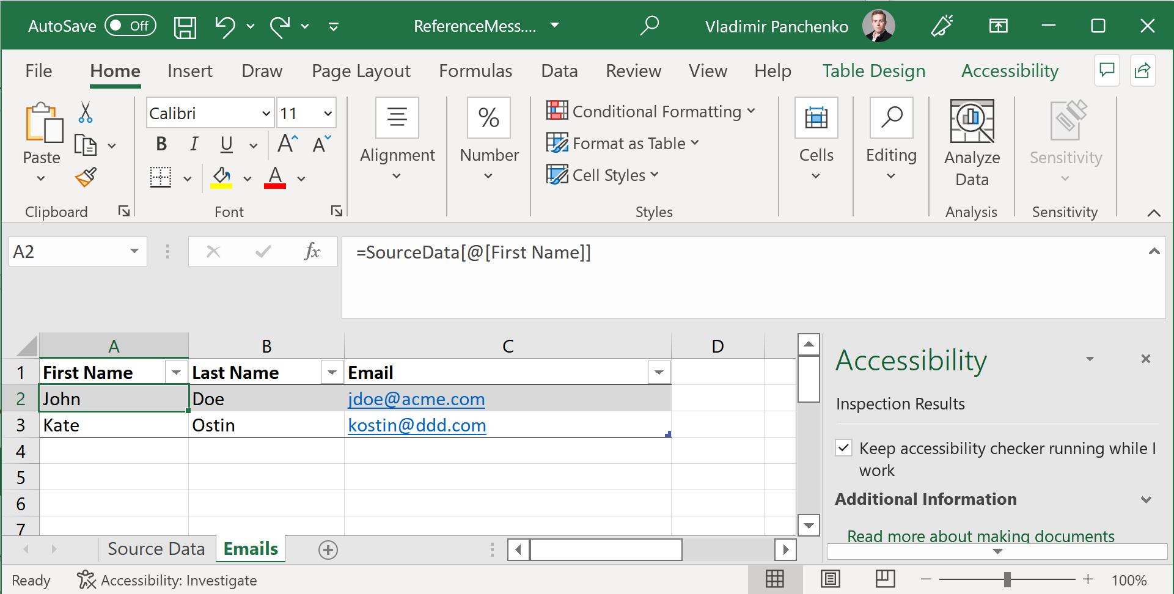Toggle the AutoSave switch
The width and height of the screenshot is (1174, 594).
(x=130, y=26)
